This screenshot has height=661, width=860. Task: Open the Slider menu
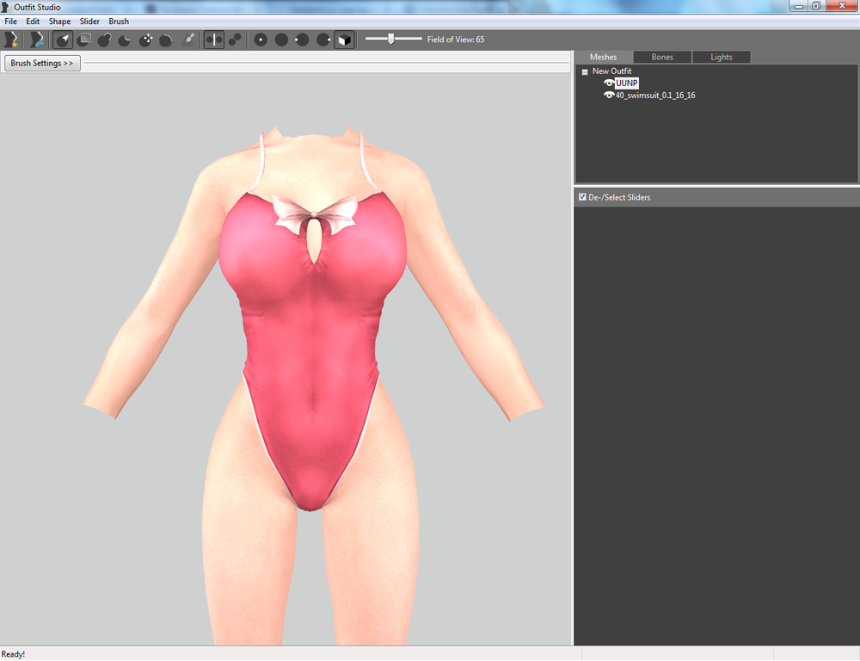tap(89, 22)
